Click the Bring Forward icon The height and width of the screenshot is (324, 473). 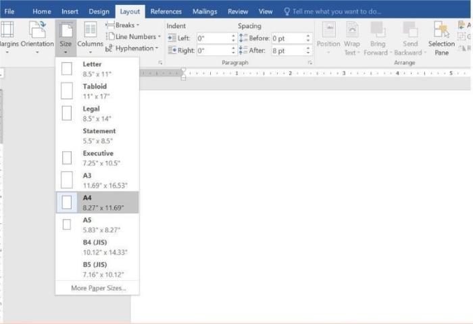click(x=378, y=36)
